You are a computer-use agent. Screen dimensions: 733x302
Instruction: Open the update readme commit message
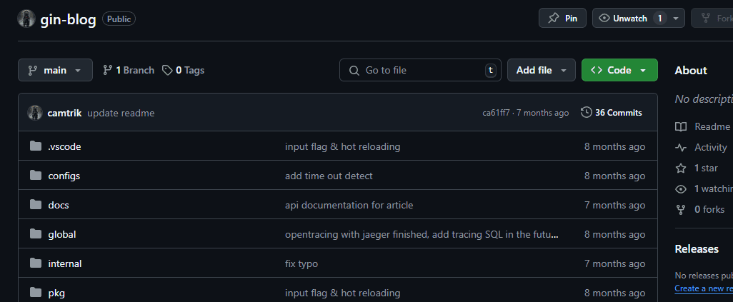pos(121,113)
